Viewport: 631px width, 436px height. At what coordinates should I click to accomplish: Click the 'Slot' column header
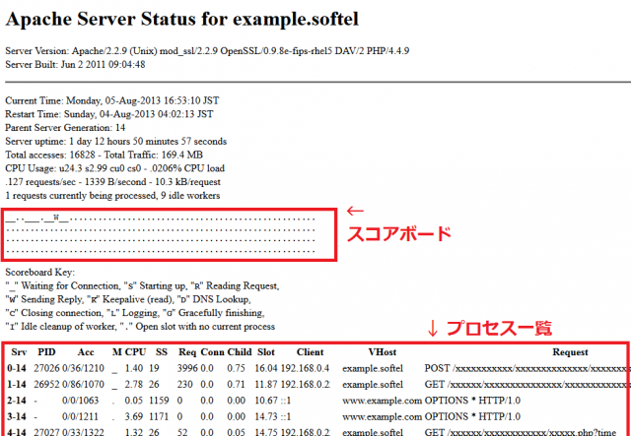coord(266,352)
